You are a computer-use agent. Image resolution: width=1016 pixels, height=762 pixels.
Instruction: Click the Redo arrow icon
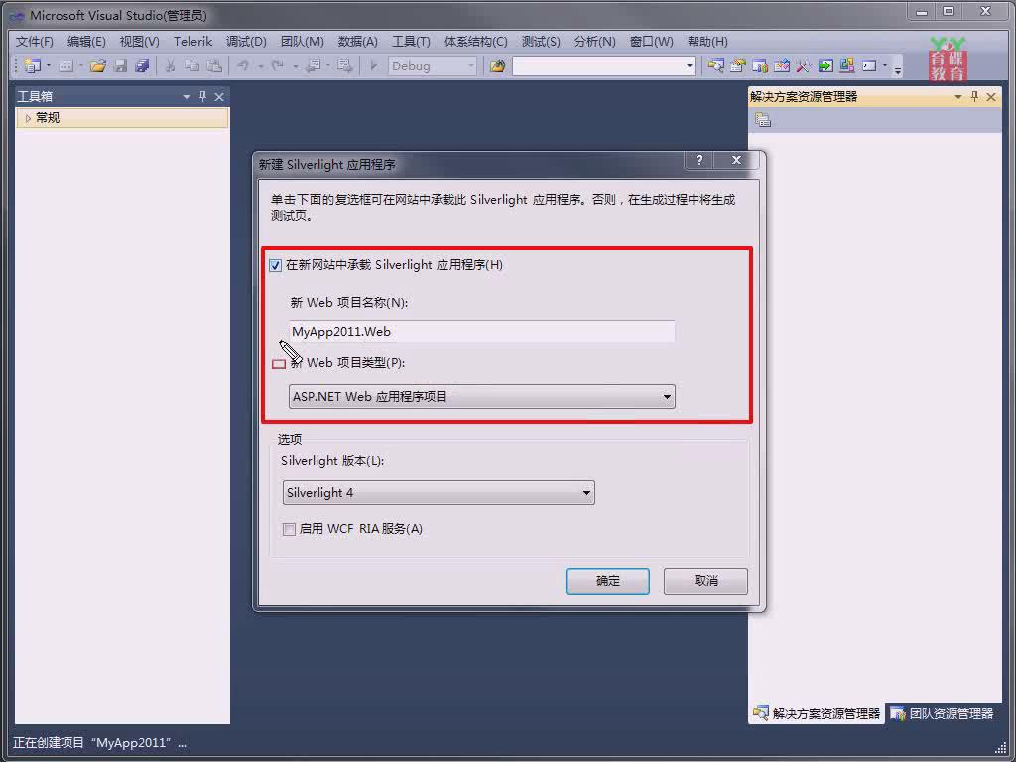(x=278, y=65)
